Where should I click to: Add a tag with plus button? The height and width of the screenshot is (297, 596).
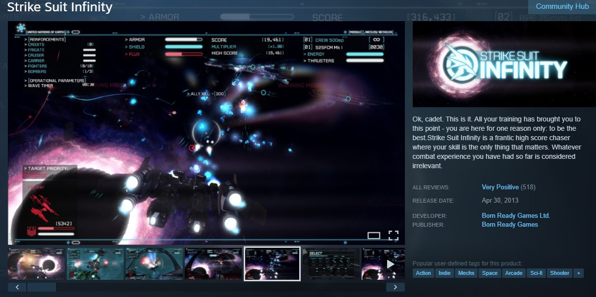[578, 273]
